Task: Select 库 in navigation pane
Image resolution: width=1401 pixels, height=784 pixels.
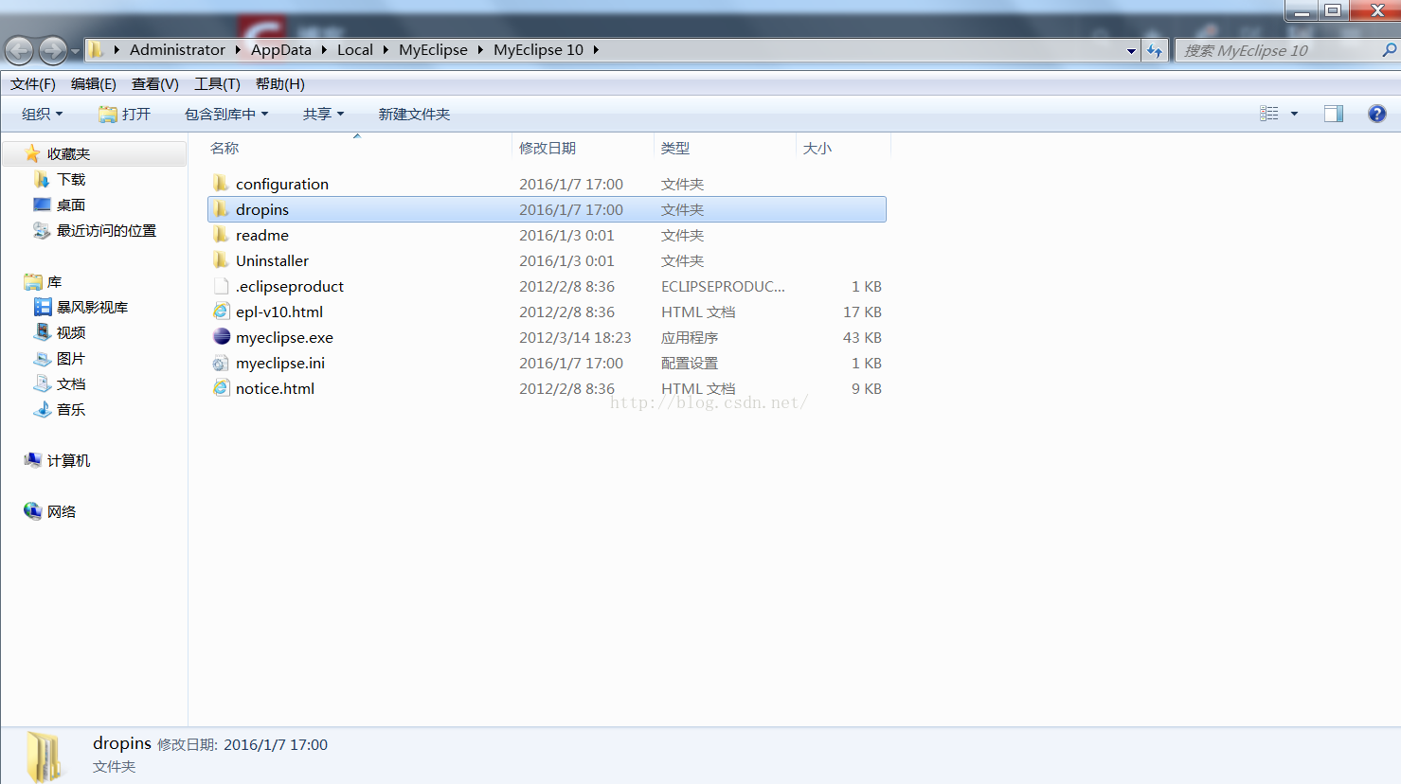Action: (54, 282)
